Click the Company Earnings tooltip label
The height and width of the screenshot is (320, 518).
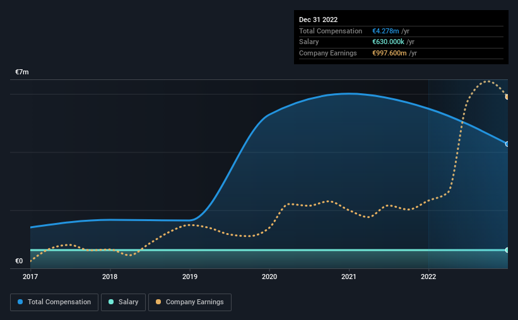pyautogui.click(x=327, y=53)
